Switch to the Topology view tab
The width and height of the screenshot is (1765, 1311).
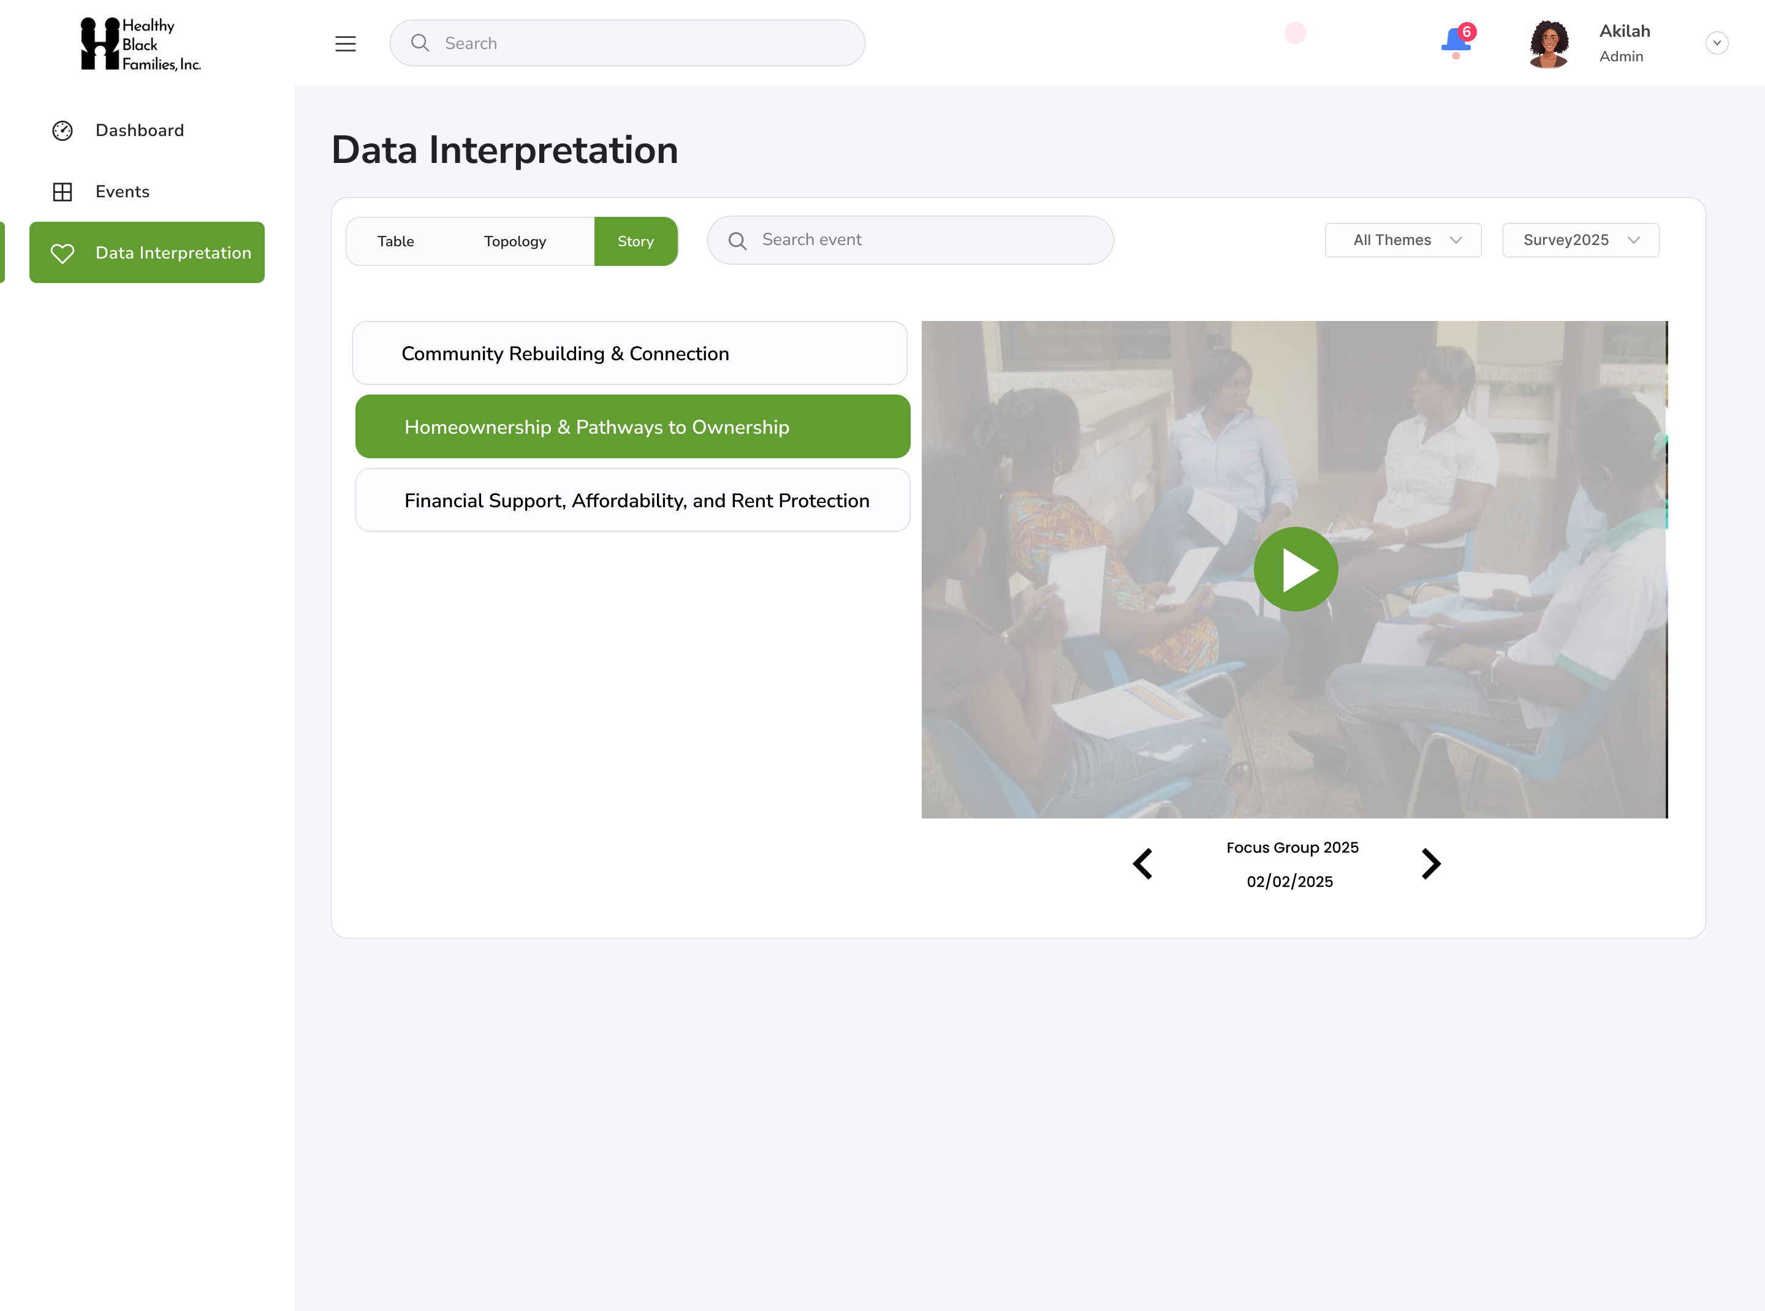pyautogui.click(x=515, y=241)
